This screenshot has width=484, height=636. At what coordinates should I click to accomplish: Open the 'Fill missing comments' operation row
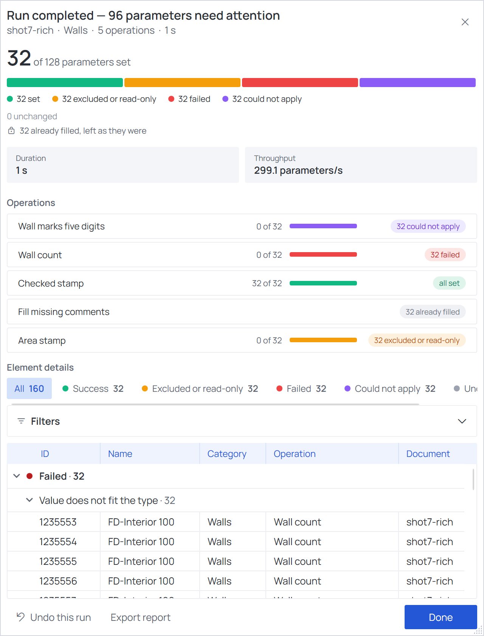pyautogui.click(x=242, y=312)
